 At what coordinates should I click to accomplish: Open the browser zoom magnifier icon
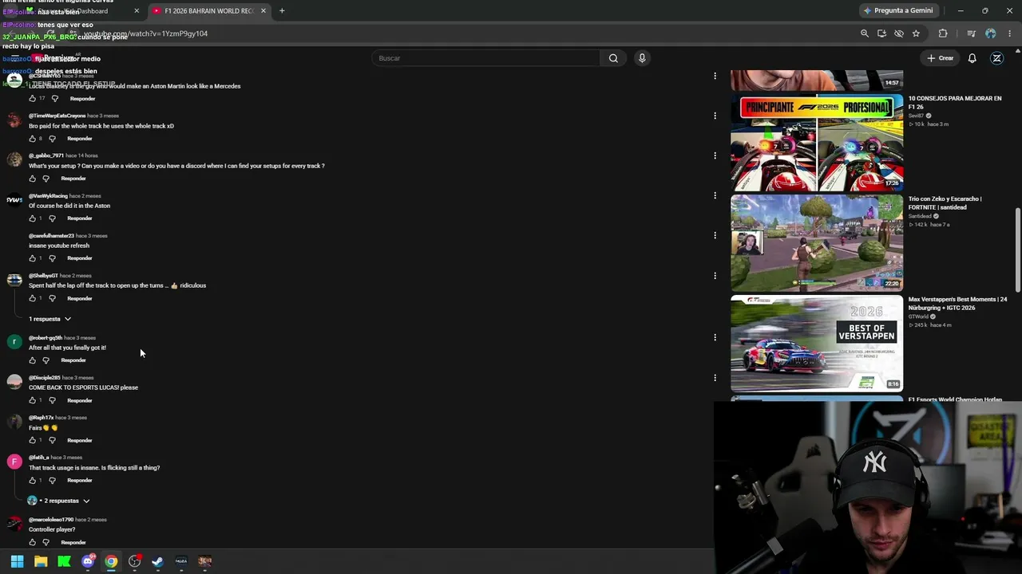click(x=865, y=33)
